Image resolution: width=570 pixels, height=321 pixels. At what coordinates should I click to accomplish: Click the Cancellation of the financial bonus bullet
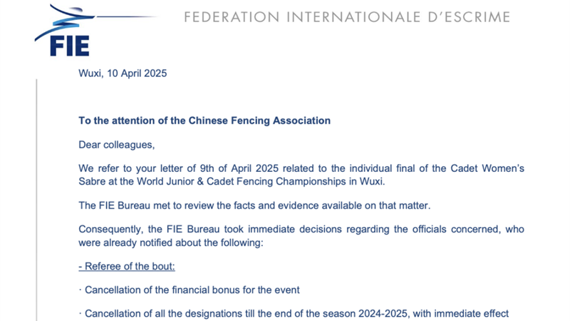pos(192,291)
